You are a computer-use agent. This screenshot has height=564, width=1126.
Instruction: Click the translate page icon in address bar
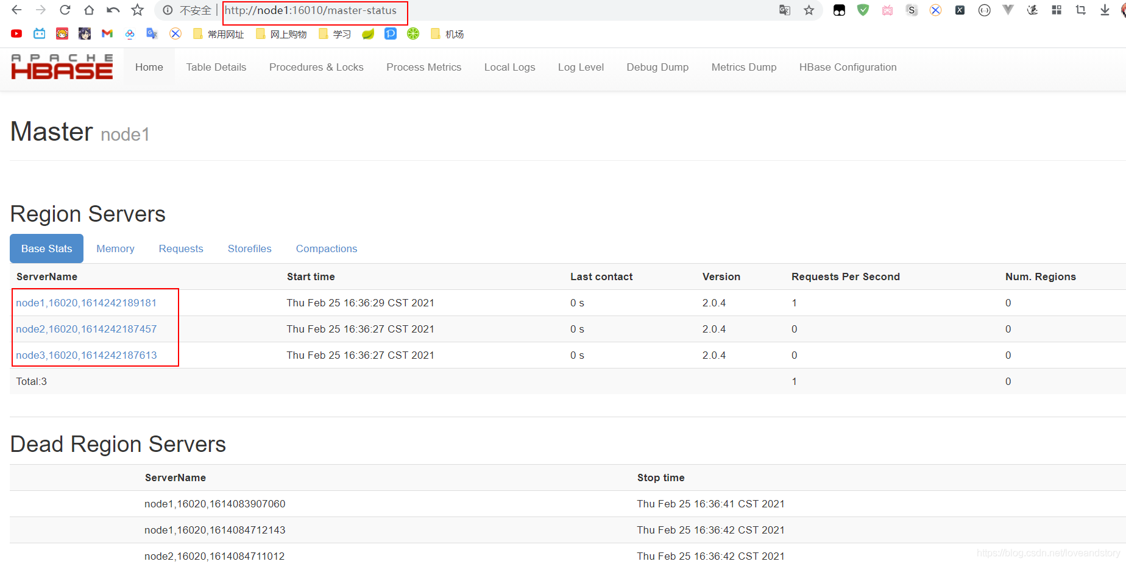pyautogui.click(x=785, y=10)
